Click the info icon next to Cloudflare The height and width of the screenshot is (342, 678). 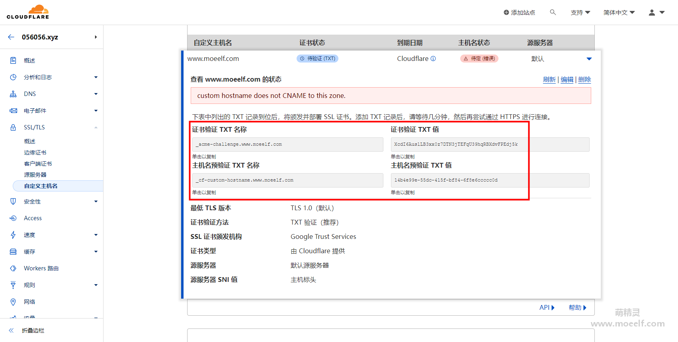tap(433, 59)
